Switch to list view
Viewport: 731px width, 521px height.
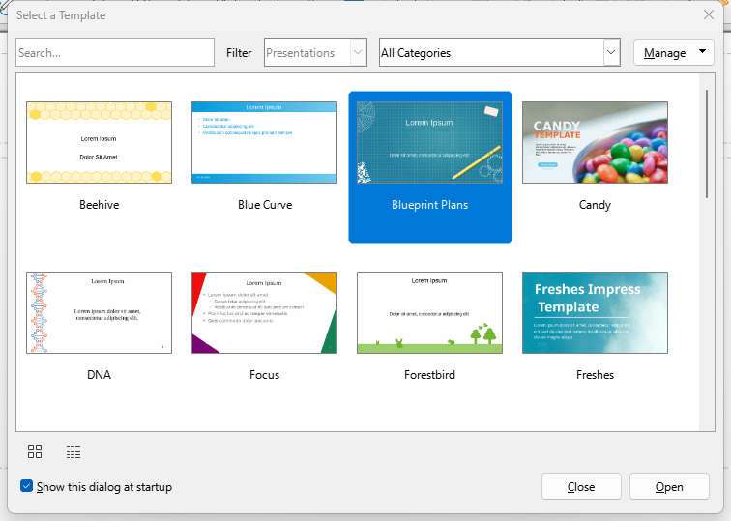[x=73, y=451]
